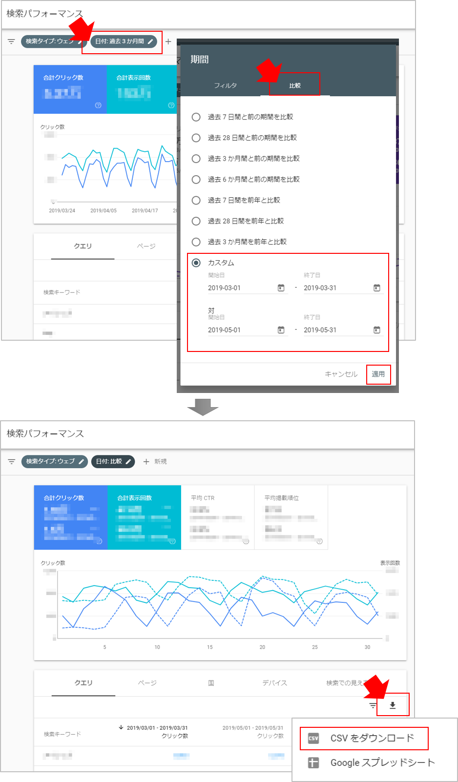Click plus icon to add new filter (新規)
Viewport: 458px width, 782px height.
click(146, 461)
